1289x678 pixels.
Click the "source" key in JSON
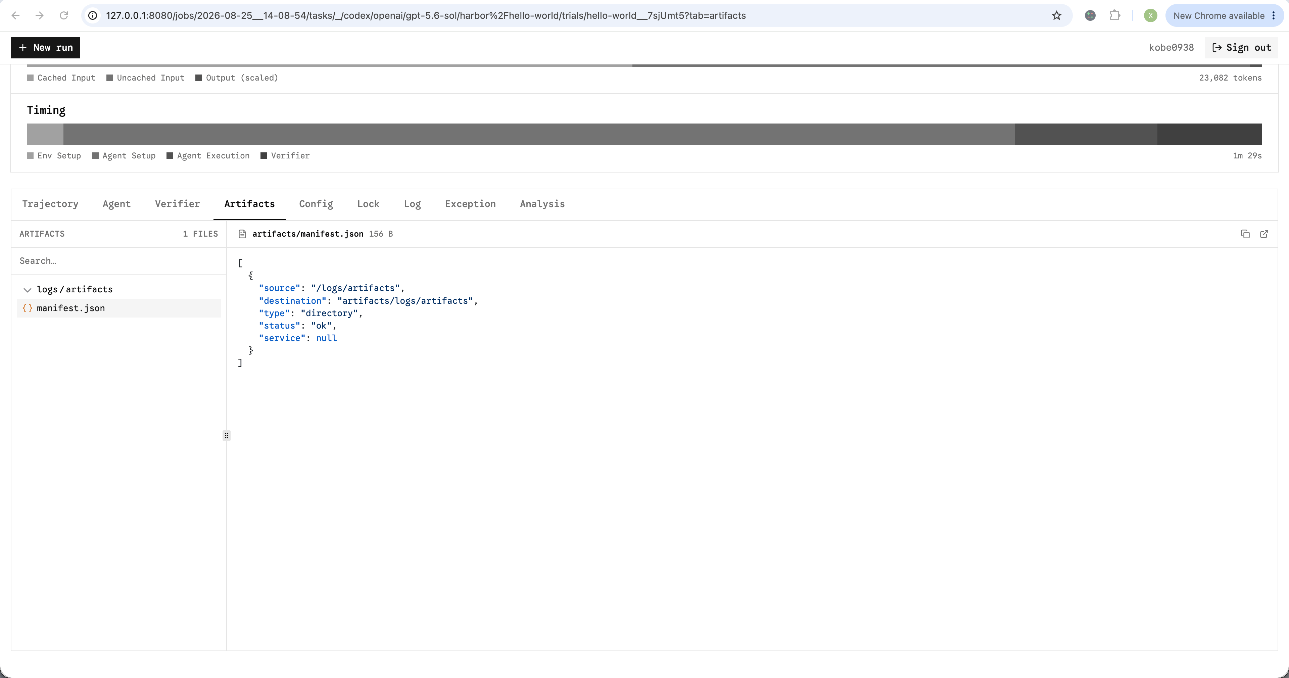click(279, 288)
